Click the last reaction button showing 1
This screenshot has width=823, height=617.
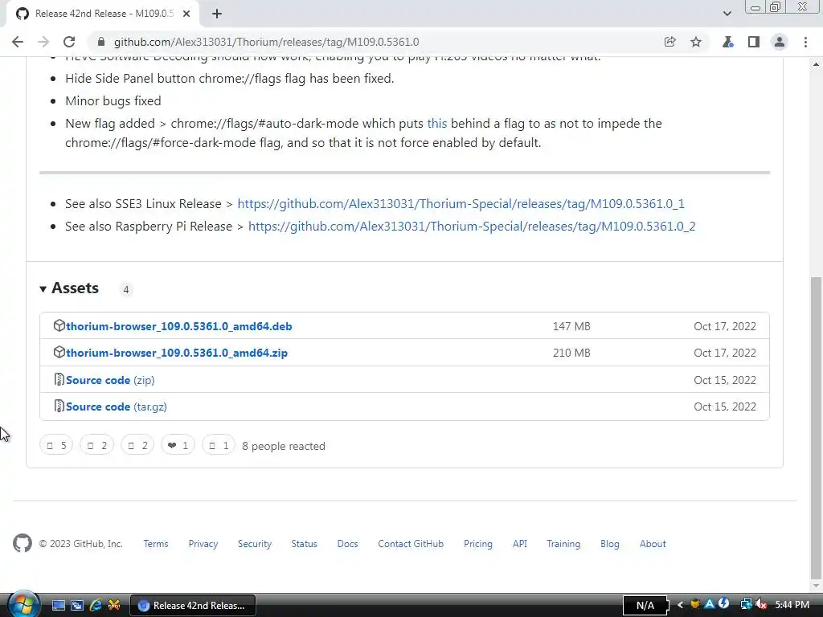click(x=219, y=445)
